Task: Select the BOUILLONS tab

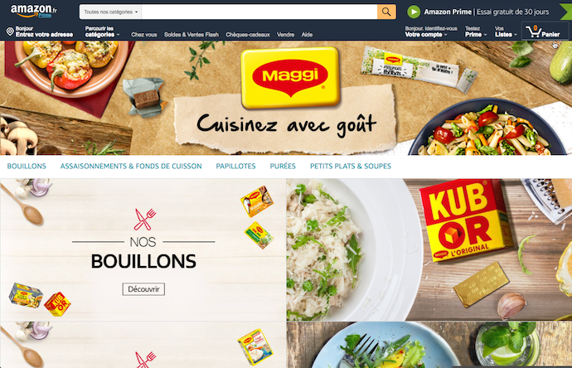Action: (27, 167)
